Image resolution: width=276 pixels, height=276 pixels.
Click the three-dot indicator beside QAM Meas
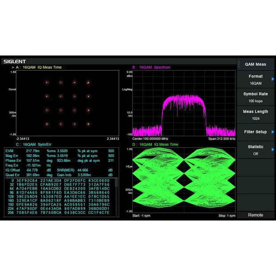tap(239, 64)
